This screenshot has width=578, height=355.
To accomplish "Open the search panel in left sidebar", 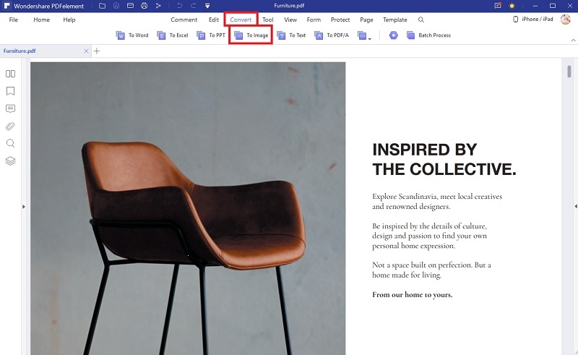I will pyautogui.click(x=10, y=143).
